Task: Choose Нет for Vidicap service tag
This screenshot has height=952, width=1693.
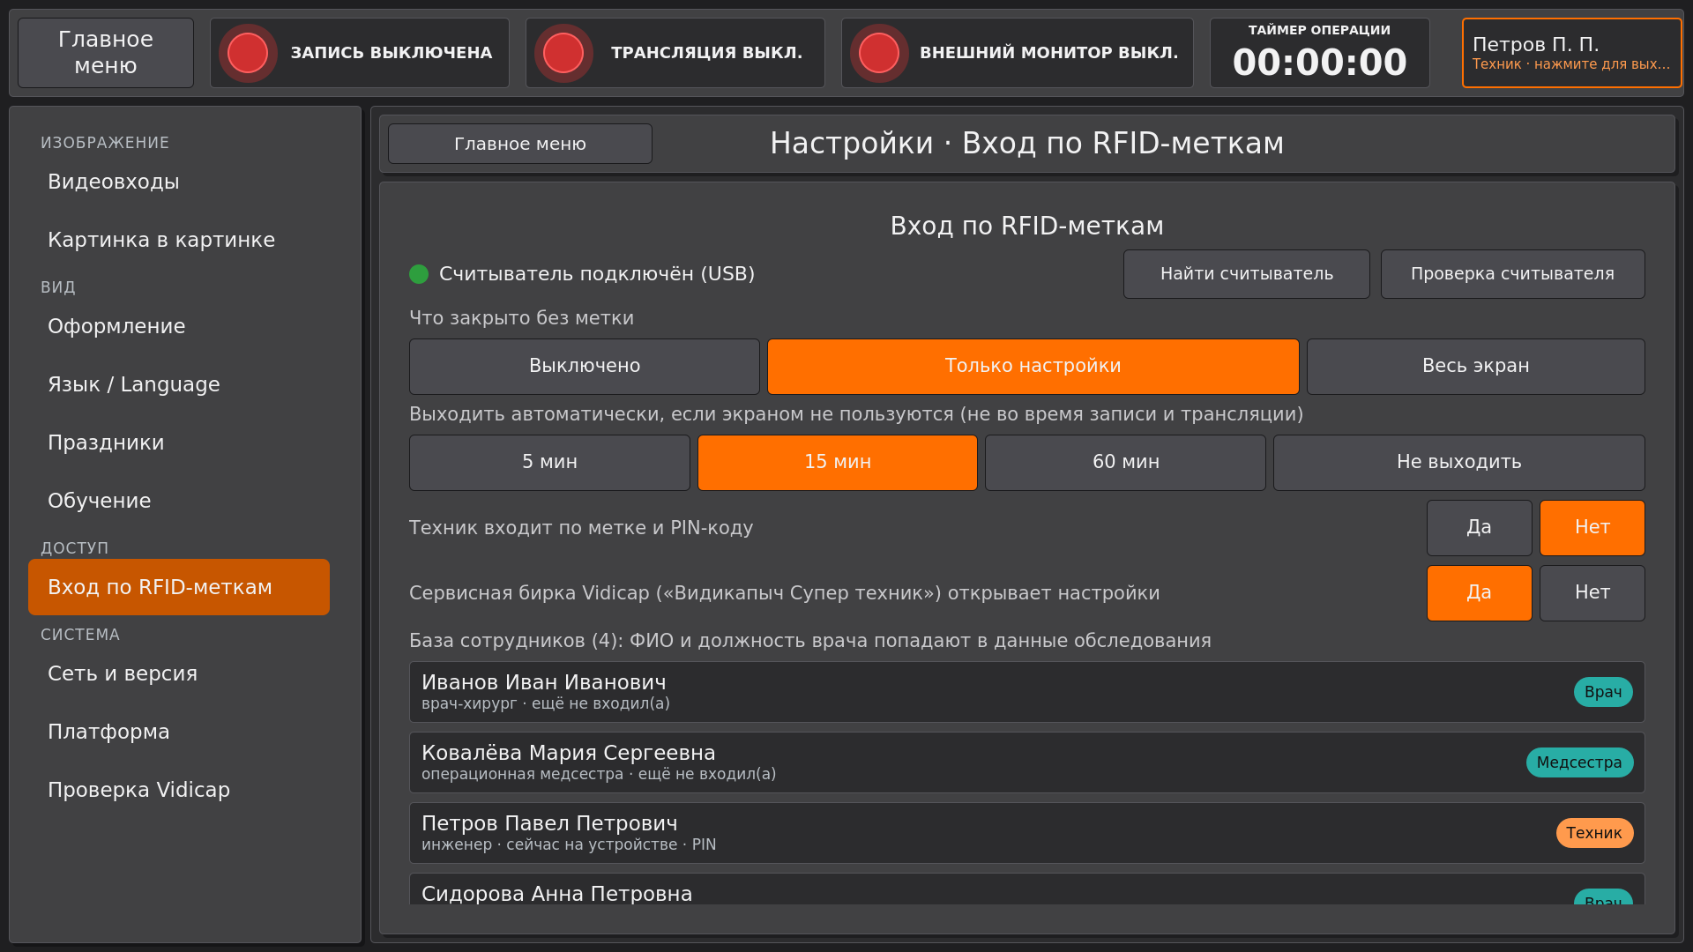Action: click(1592, 593)
